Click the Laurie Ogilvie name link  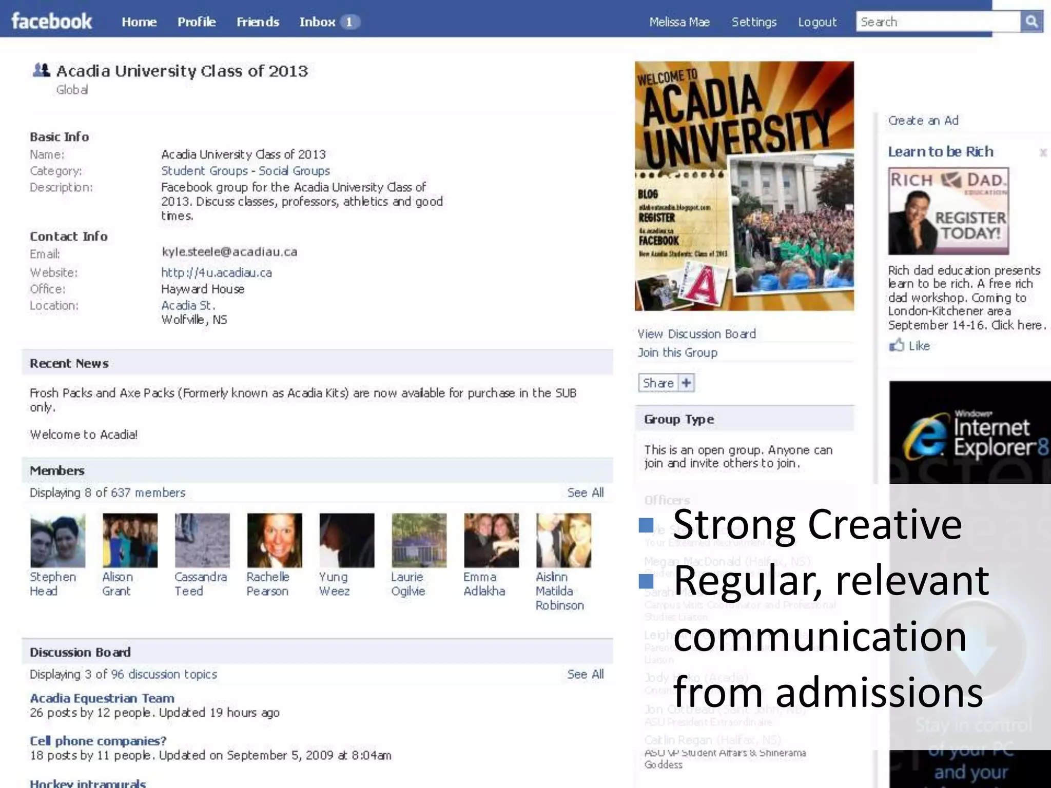408,584
